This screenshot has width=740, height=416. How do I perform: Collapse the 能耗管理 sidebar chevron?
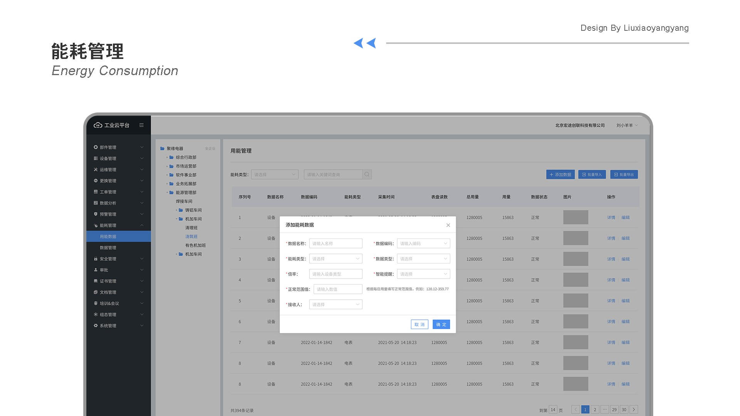142,225
